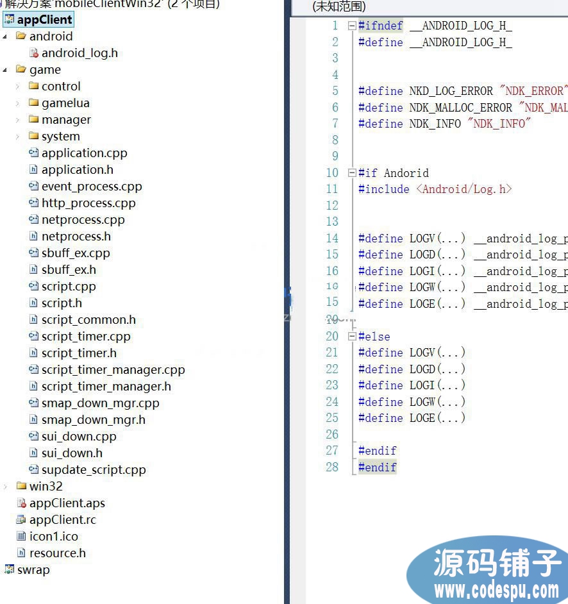Viewport: 568px width, 604px height.
Task: Collapse the #ifndef block at line 1
Action: pyautogui.click(x=351, y=26)
